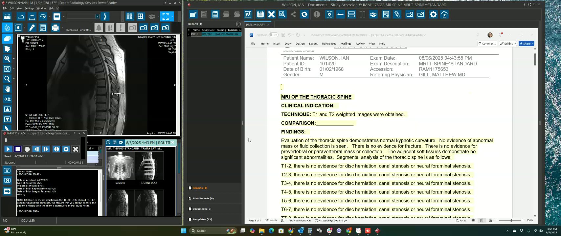The image size is (561, 236).
Task: Click the X discard icon in Documents toolbar
Action: pyautogui.click(x=271, y=14)
